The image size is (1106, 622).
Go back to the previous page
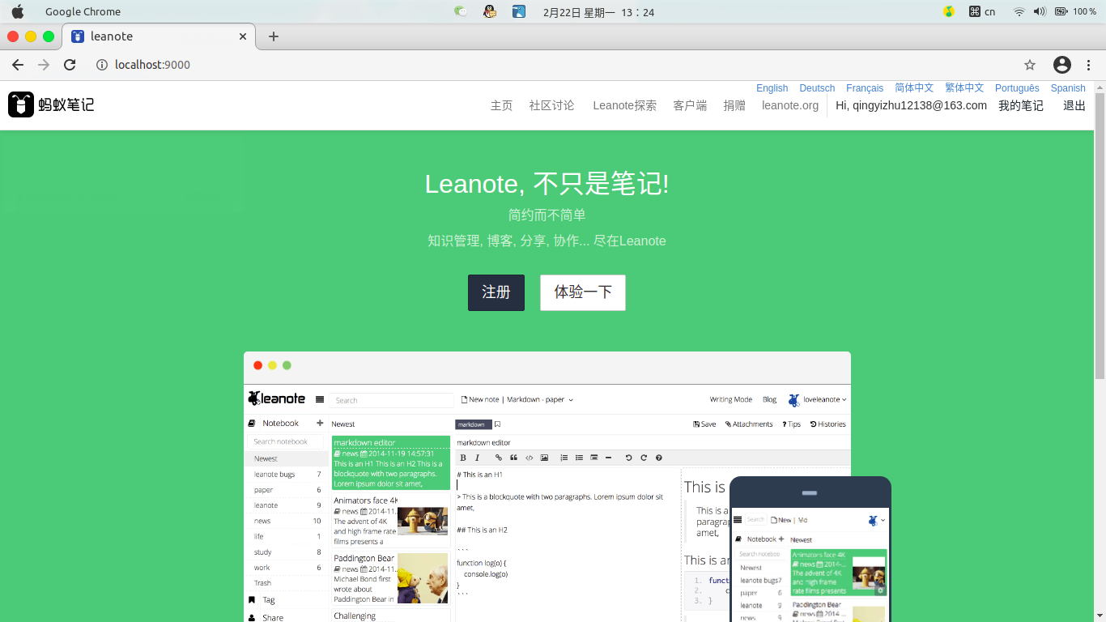tap(18, 65)
